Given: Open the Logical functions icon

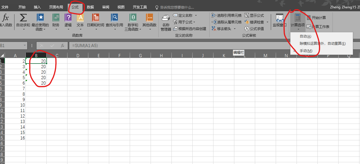Looking at the screenshot, I should tap(68, 18).
